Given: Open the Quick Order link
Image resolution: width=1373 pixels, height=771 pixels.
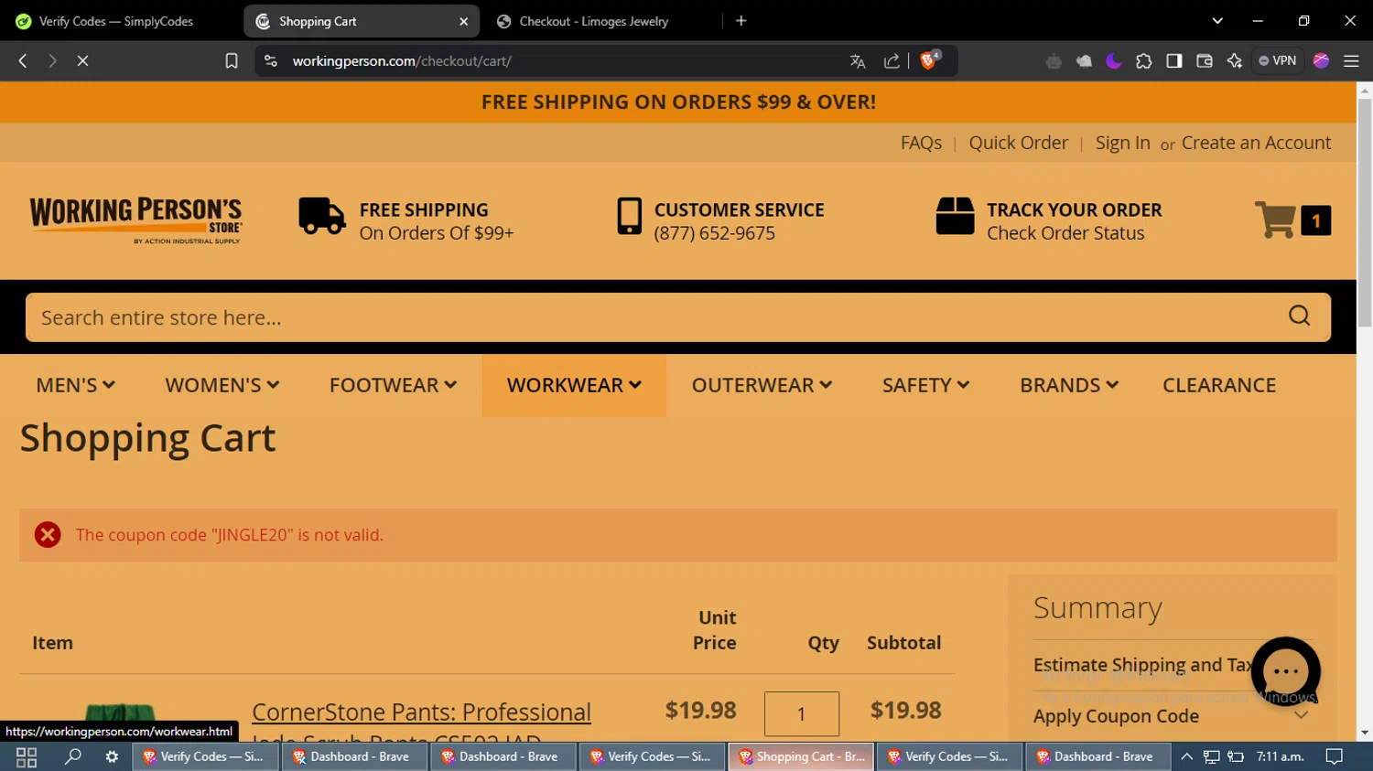Looking at the screenshot, I should pyautogui.click(x=1019, y=143).
